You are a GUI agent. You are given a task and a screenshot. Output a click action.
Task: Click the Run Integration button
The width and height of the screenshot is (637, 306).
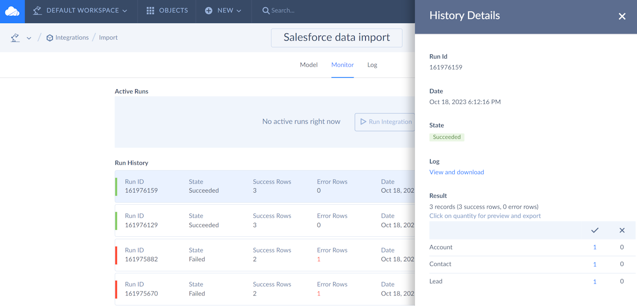tap(385, 122)
